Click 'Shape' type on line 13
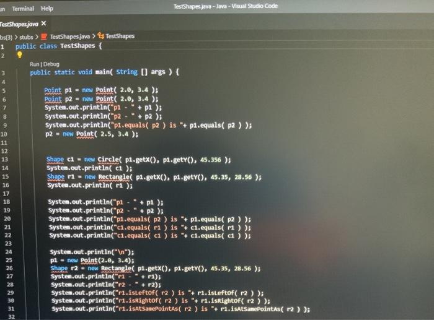The height and width of the screenshot is (320, 434). point(55,159)
